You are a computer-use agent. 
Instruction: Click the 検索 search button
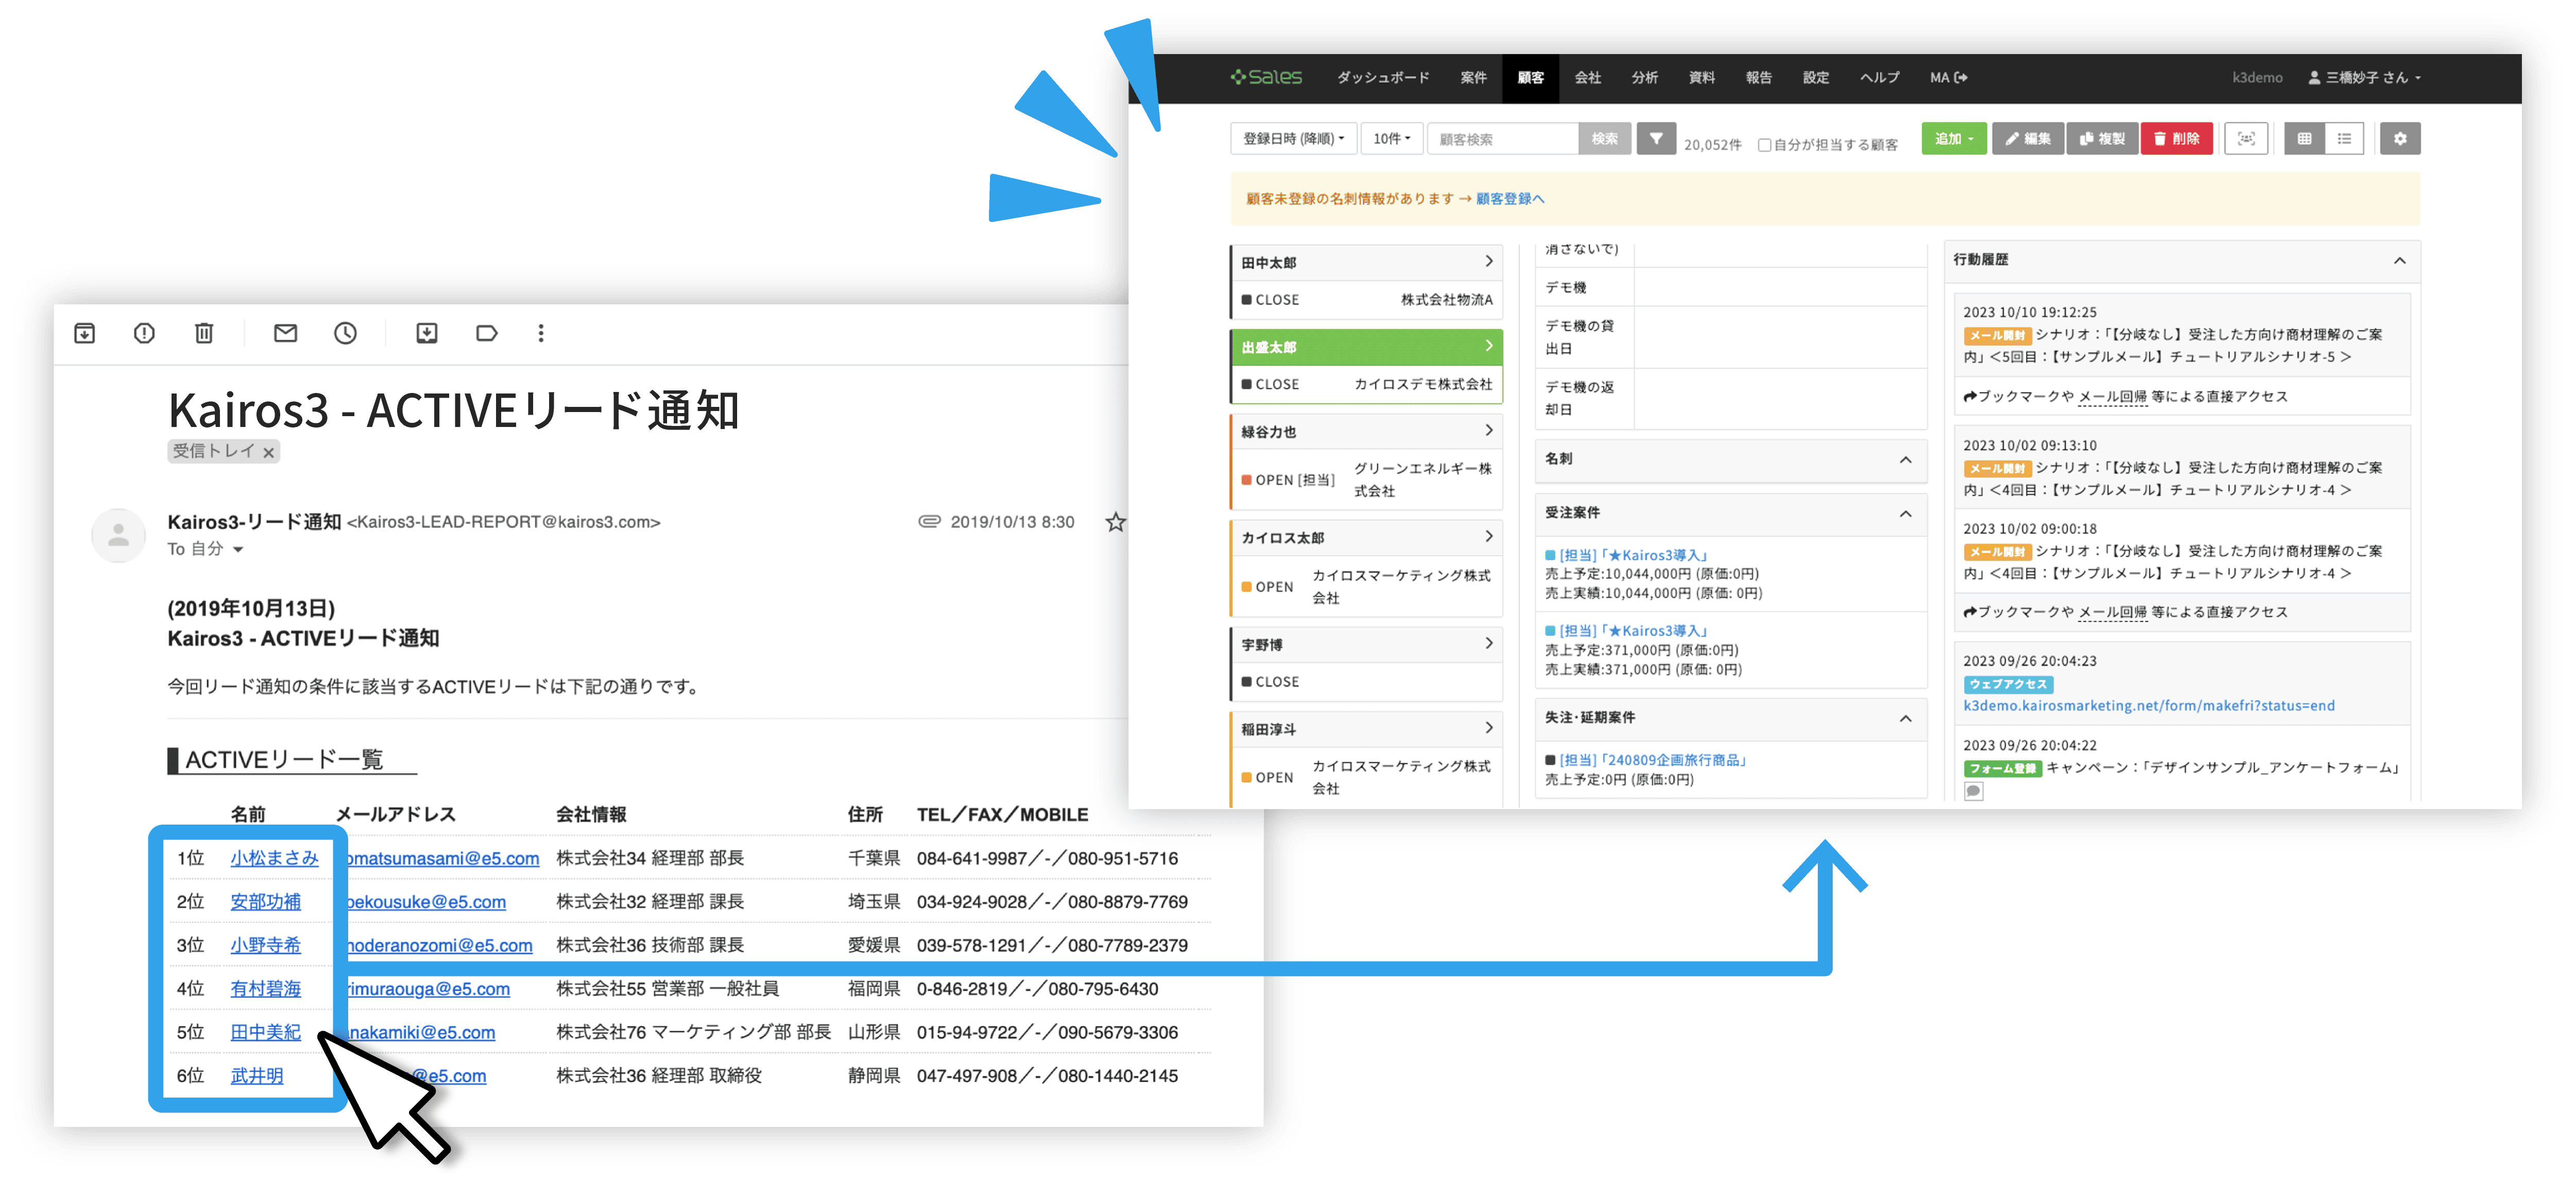[x=1604, y=139]
